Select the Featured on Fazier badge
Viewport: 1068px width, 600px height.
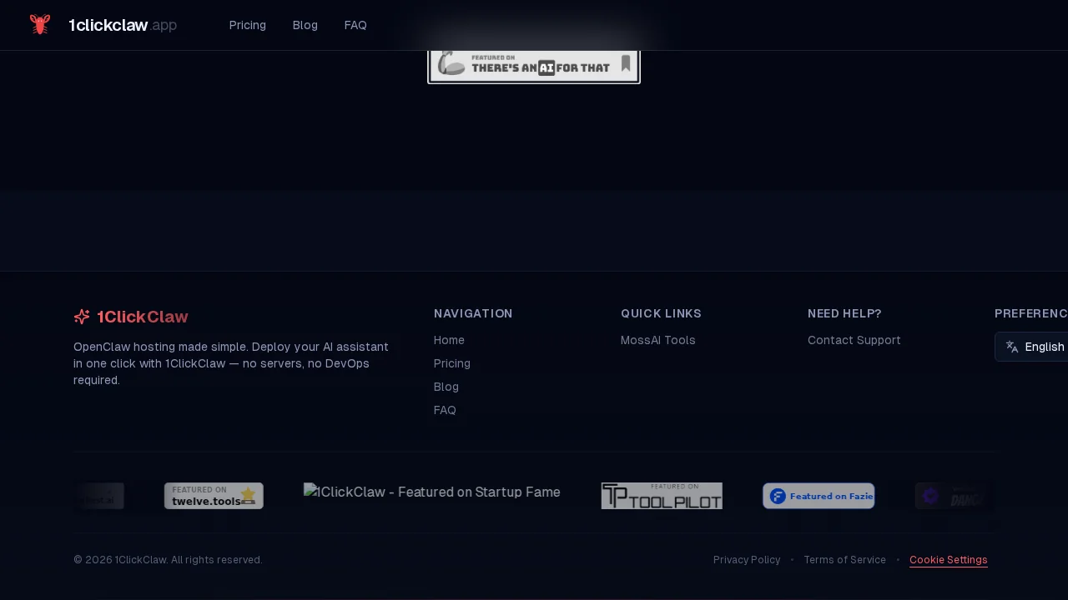point(819,495)
